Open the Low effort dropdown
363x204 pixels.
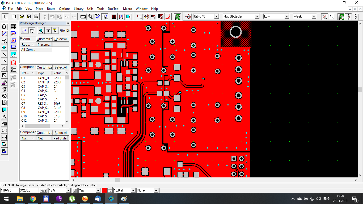287,16
